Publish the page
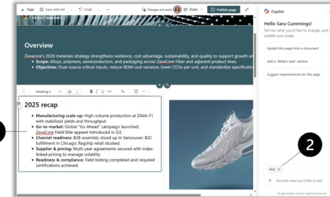330x197 pixels. coord(224,10)
